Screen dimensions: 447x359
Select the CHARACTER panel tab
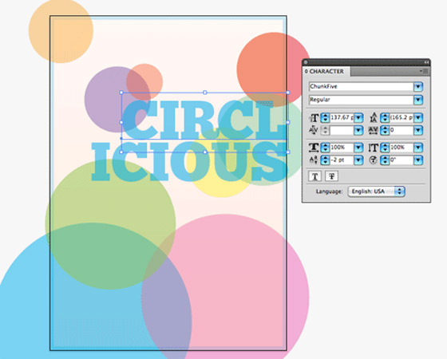coord(326,72)
